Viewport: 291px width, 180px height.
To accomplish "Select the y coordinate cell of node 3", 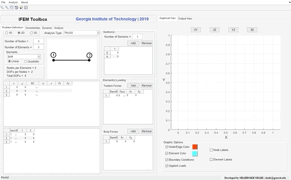I will tap(22, 95).
